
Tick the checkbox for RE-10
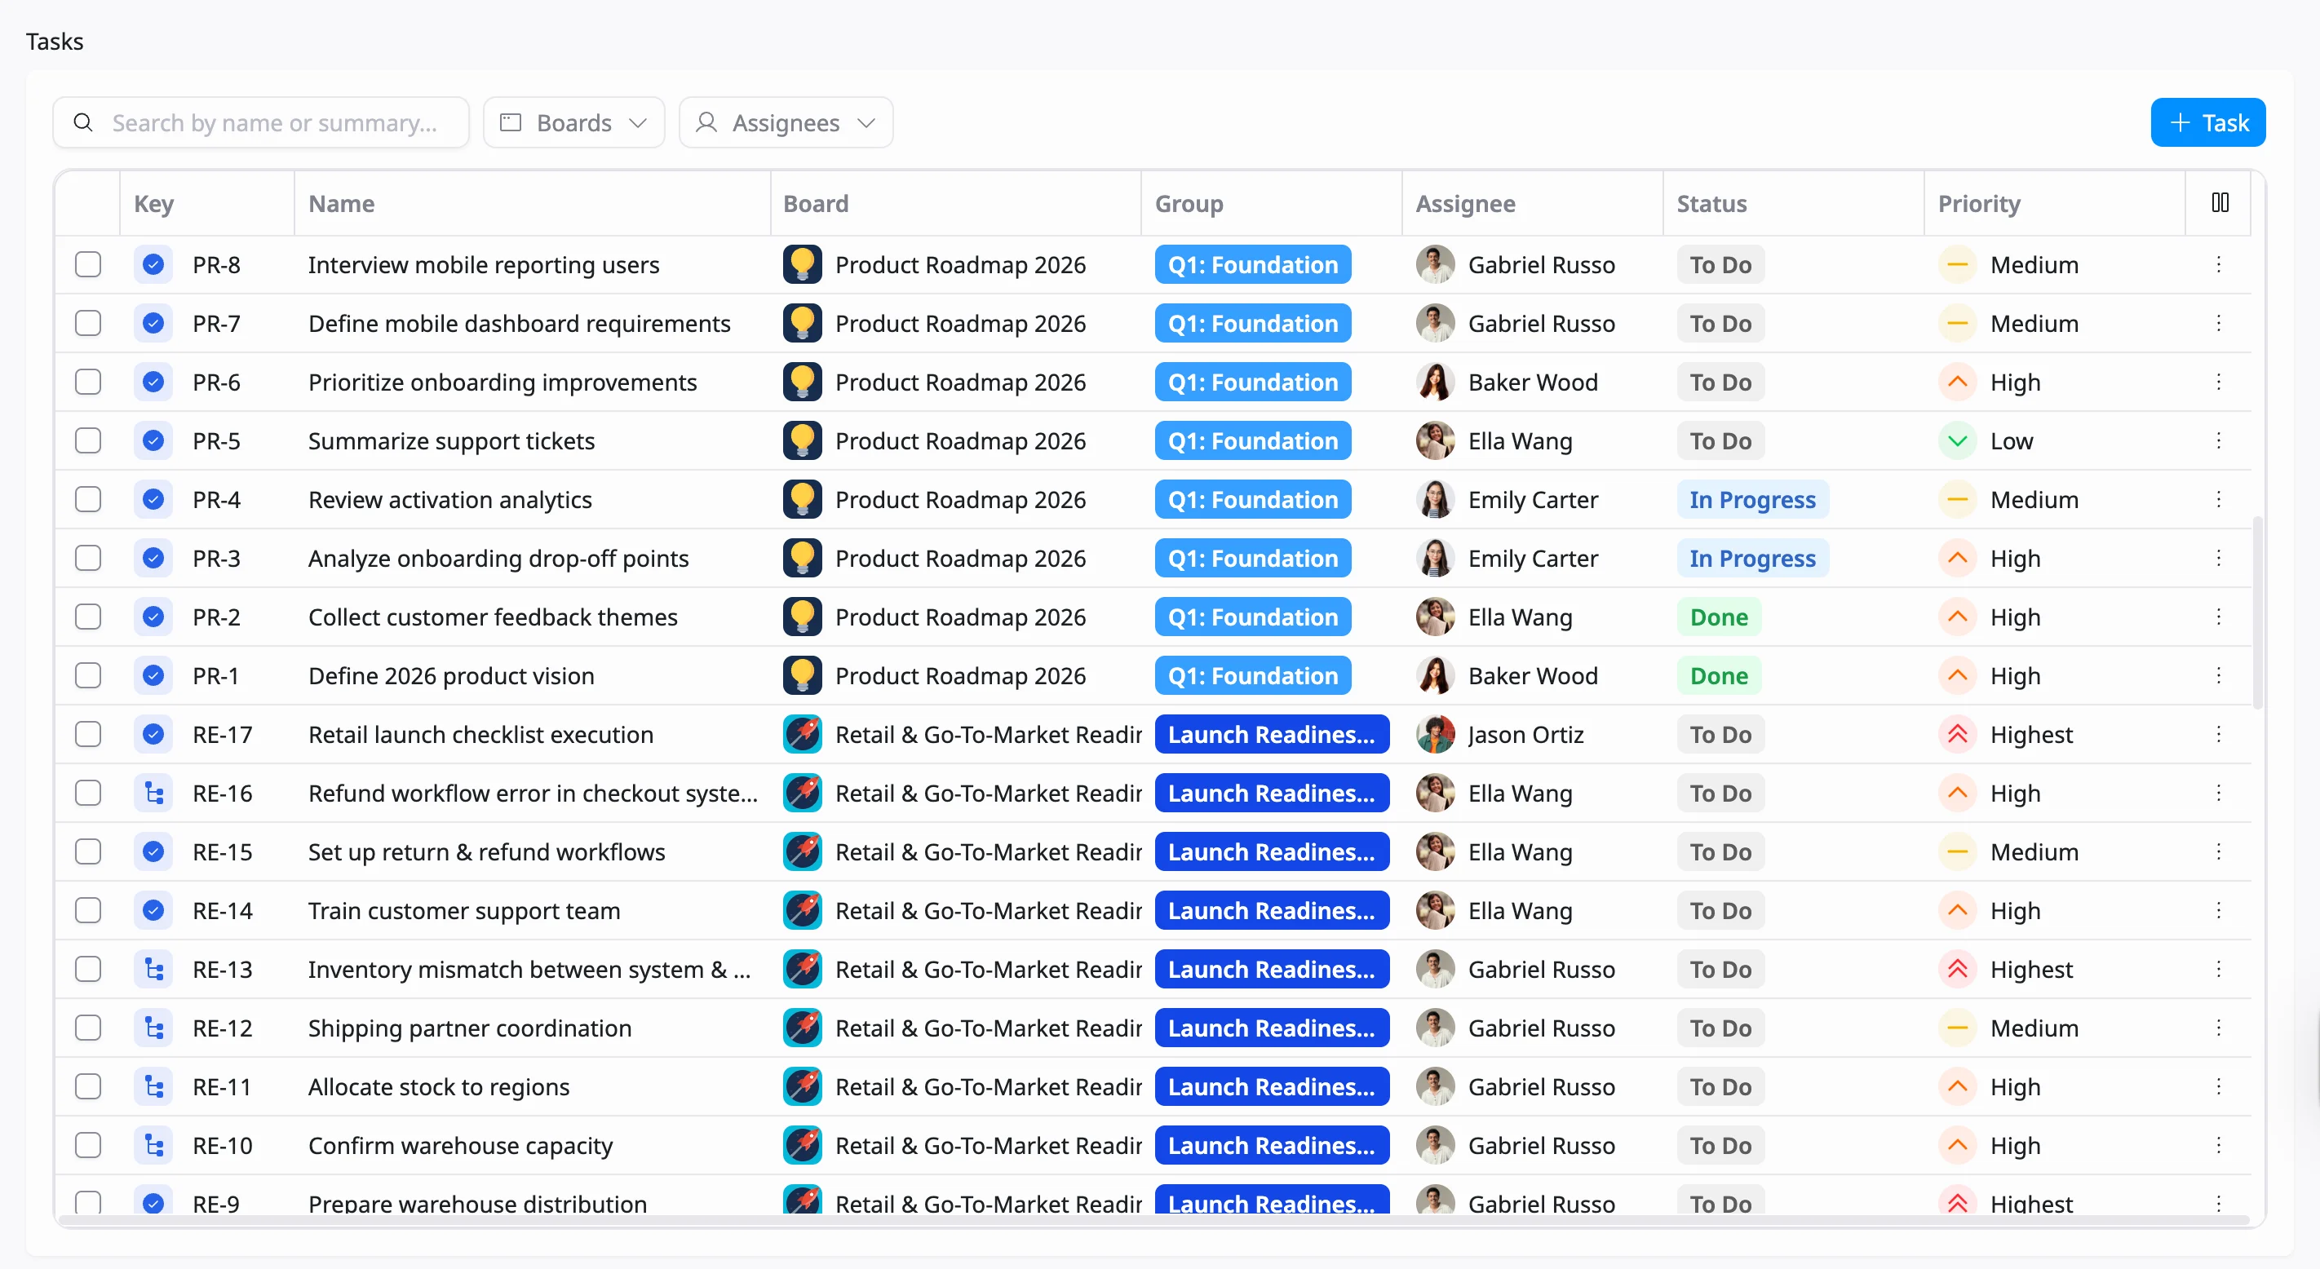click(87, 1145)
